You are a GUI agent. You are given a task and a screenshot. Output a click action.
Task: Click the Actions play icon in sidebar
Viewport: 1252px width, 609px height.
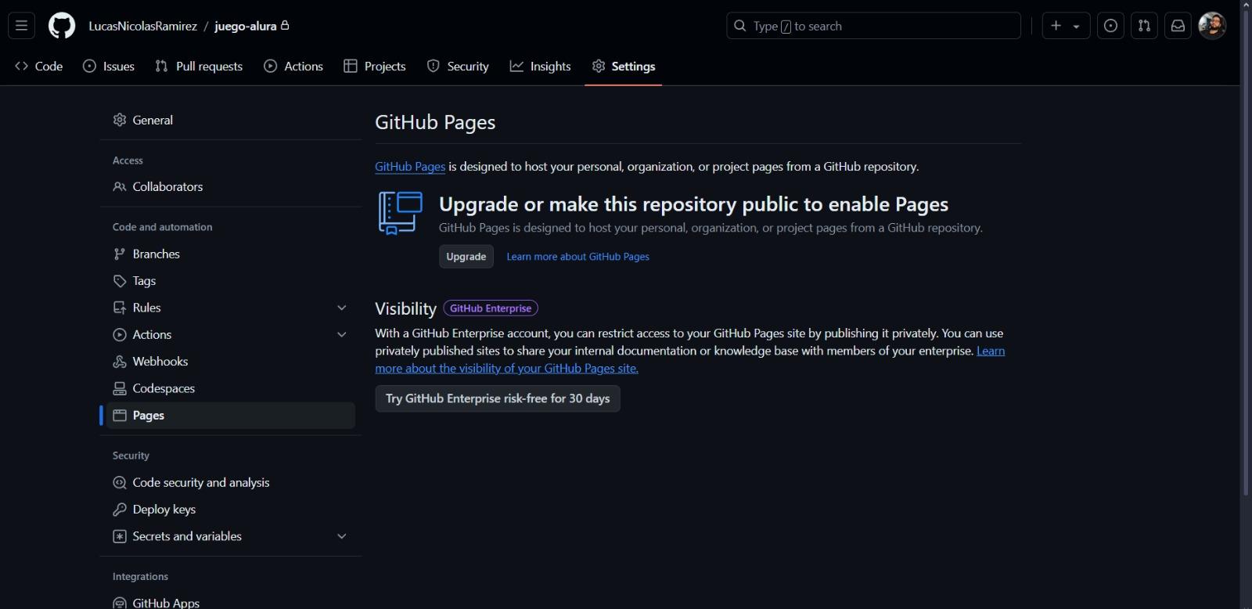tap(120, 334)
